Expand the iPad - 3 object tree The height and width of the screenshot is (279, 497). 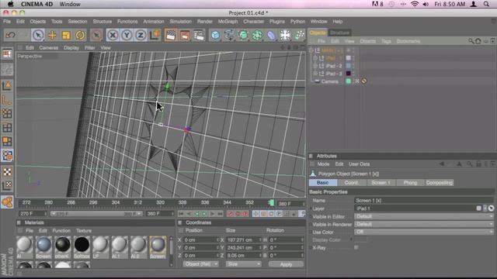pyautogui.click(x=315, y=74)
